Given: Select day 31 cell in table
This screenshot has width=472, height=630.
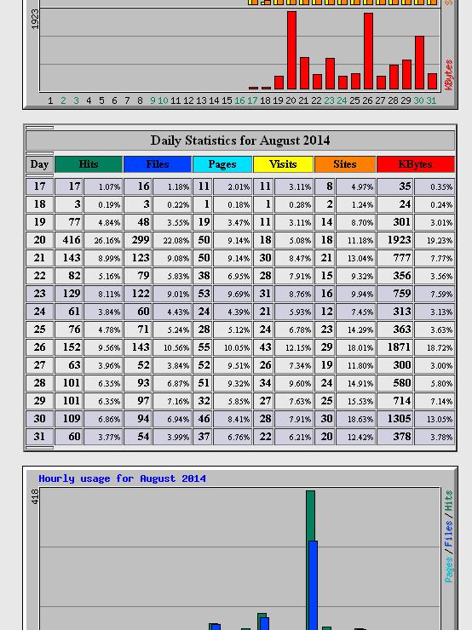Looking at the screenshot, I should tap(39, 437).
